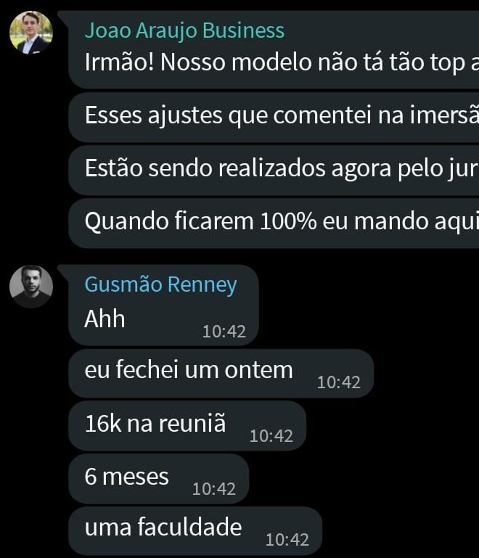Tap the word 'faculdade' in the last message
This screenshot has width=479, height=558.
click(x=189, y=527)
